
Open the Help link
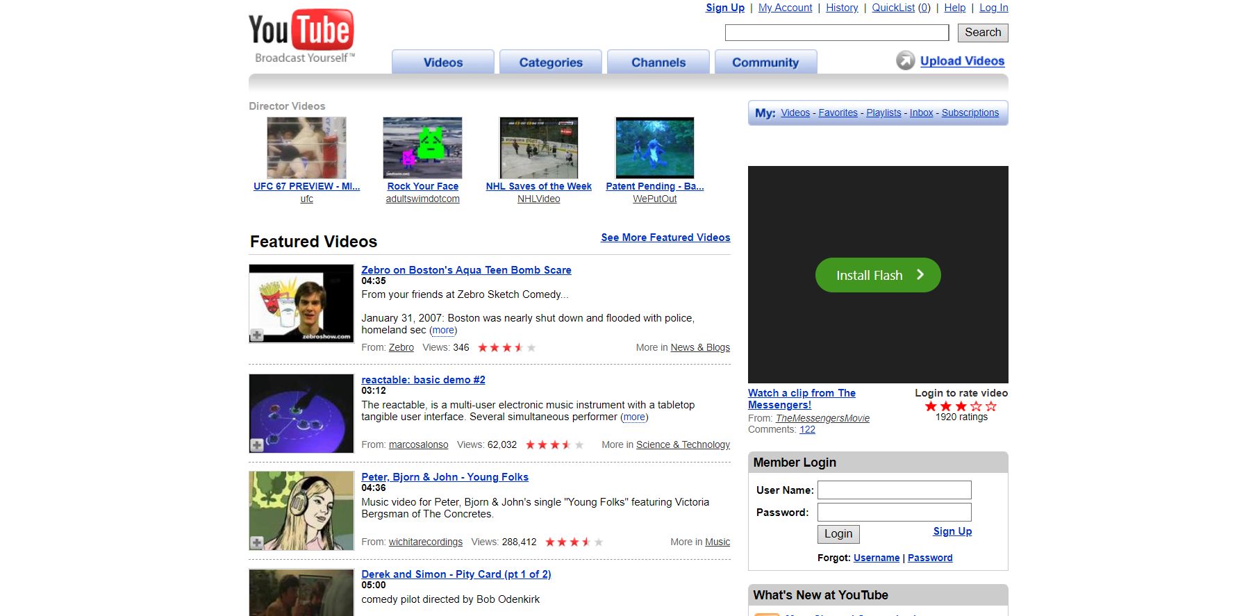click(x=955, y=8)
